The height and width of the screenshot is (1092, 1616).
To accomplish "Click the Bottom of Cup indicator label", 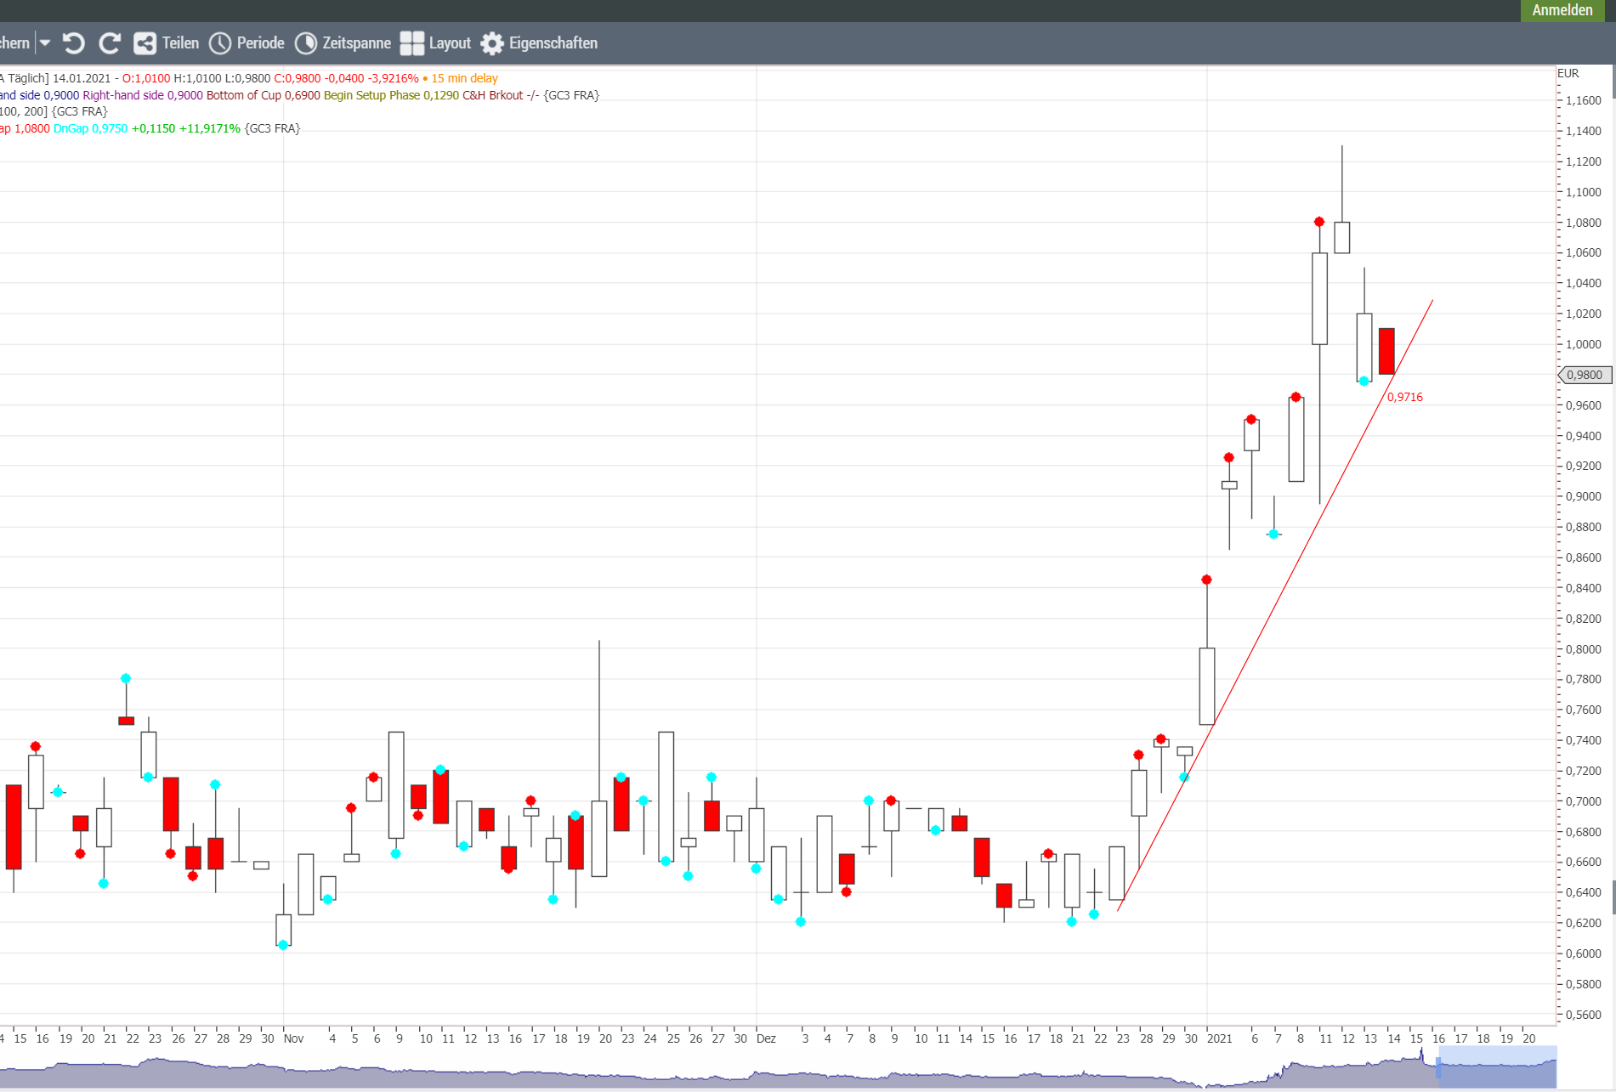I will coord(263,95).
